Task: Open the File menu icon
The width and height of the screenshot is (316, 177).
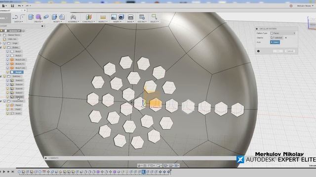Action: (3, 6)
